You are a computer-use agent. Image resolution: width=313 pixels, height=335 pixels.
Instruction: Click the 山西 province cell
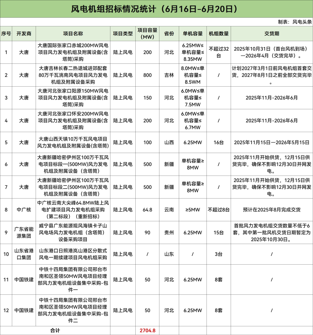[x=169, y=143]
